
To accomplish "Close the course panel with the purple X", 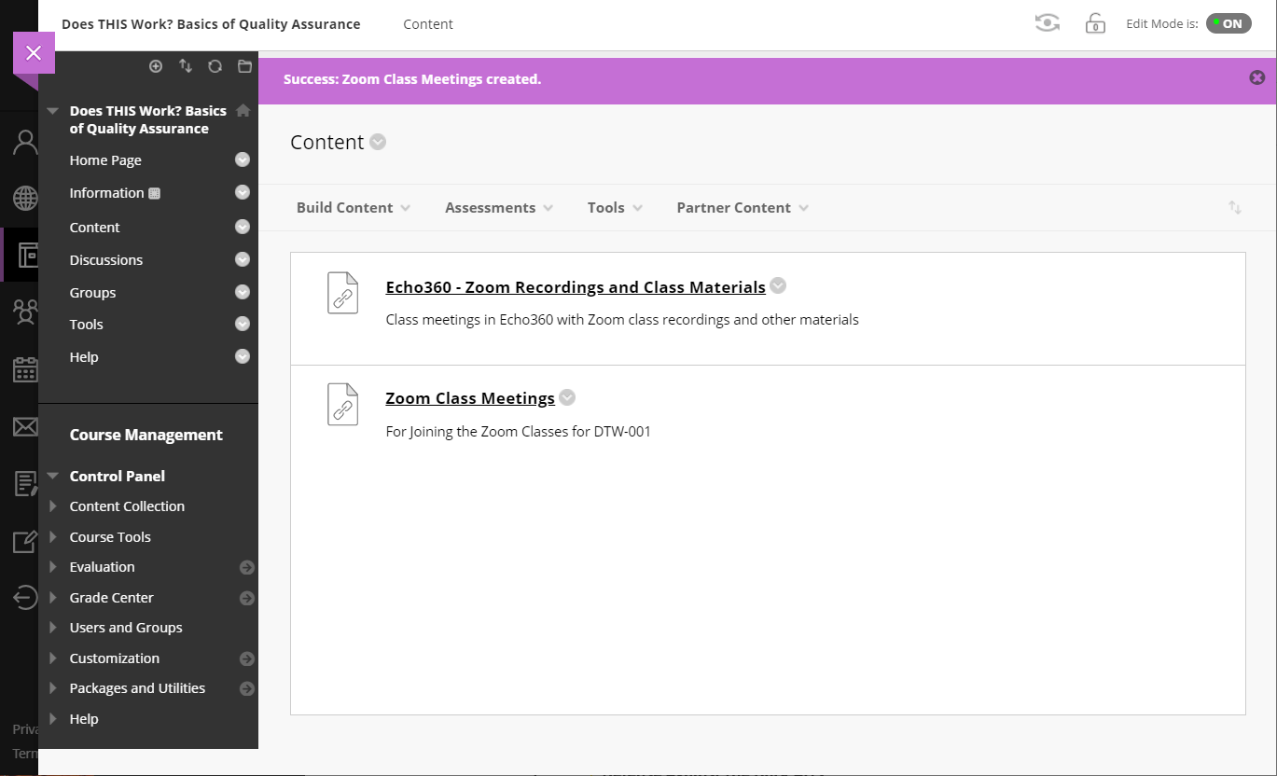I will pyautogui.click(x=34, y=53).
